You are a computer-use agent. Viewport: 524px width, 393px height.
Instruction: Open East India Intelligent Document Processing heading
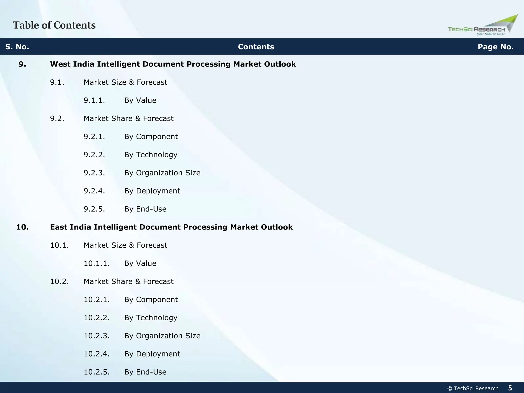(x=171, y=227)
